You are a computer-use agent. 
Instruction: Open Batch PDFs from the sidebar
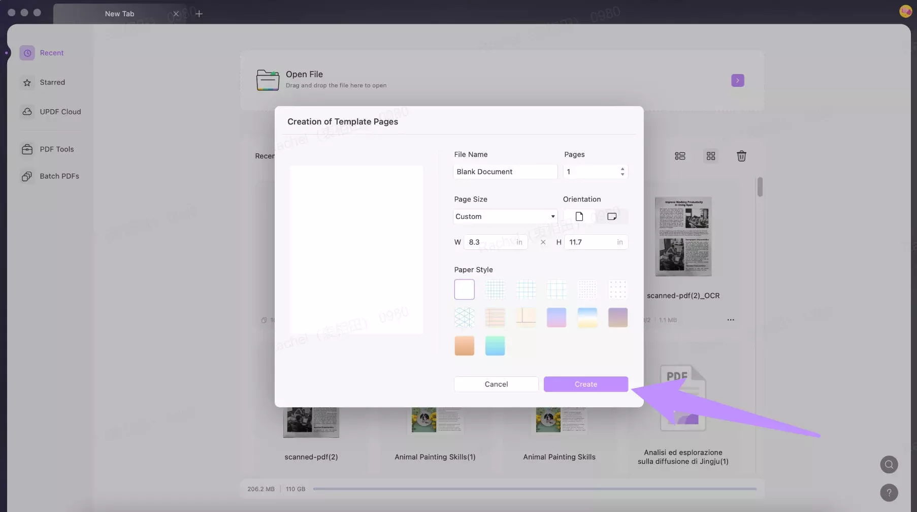(50, 176)
